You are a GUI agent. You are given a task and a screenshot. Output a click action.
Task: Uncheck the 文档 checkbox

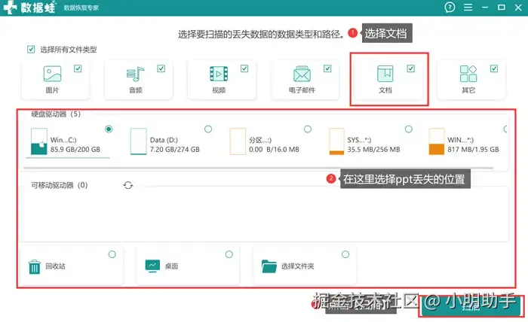click(410, 68)
